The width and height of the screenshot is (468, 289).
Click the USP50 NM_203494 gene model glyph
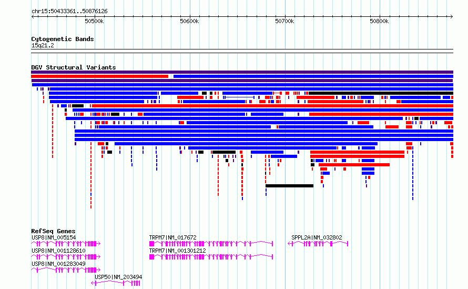pyautogui.click(x=116, y=283)
